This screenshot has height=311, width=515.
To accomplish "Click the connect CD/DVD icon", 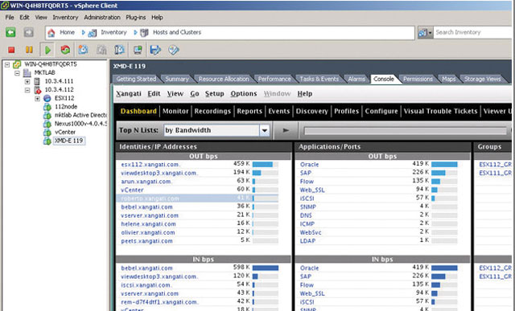I will (174, 50).
